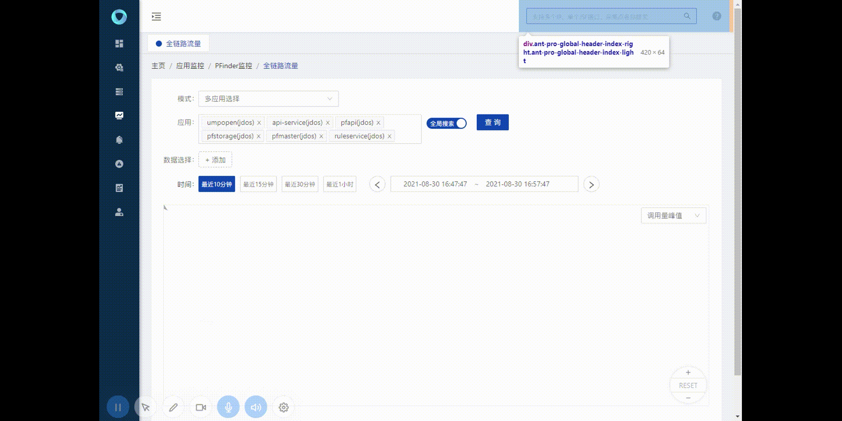Select the pencil annotation tool in recording toolbar
842x421 pixels.
click(173, 407)
